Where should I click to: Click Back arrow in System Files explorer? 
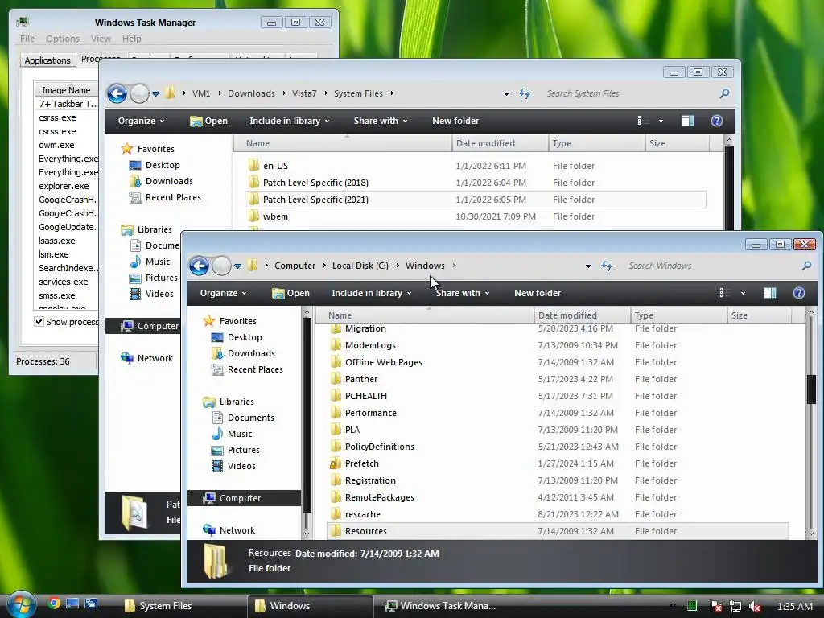coord(117,93)
